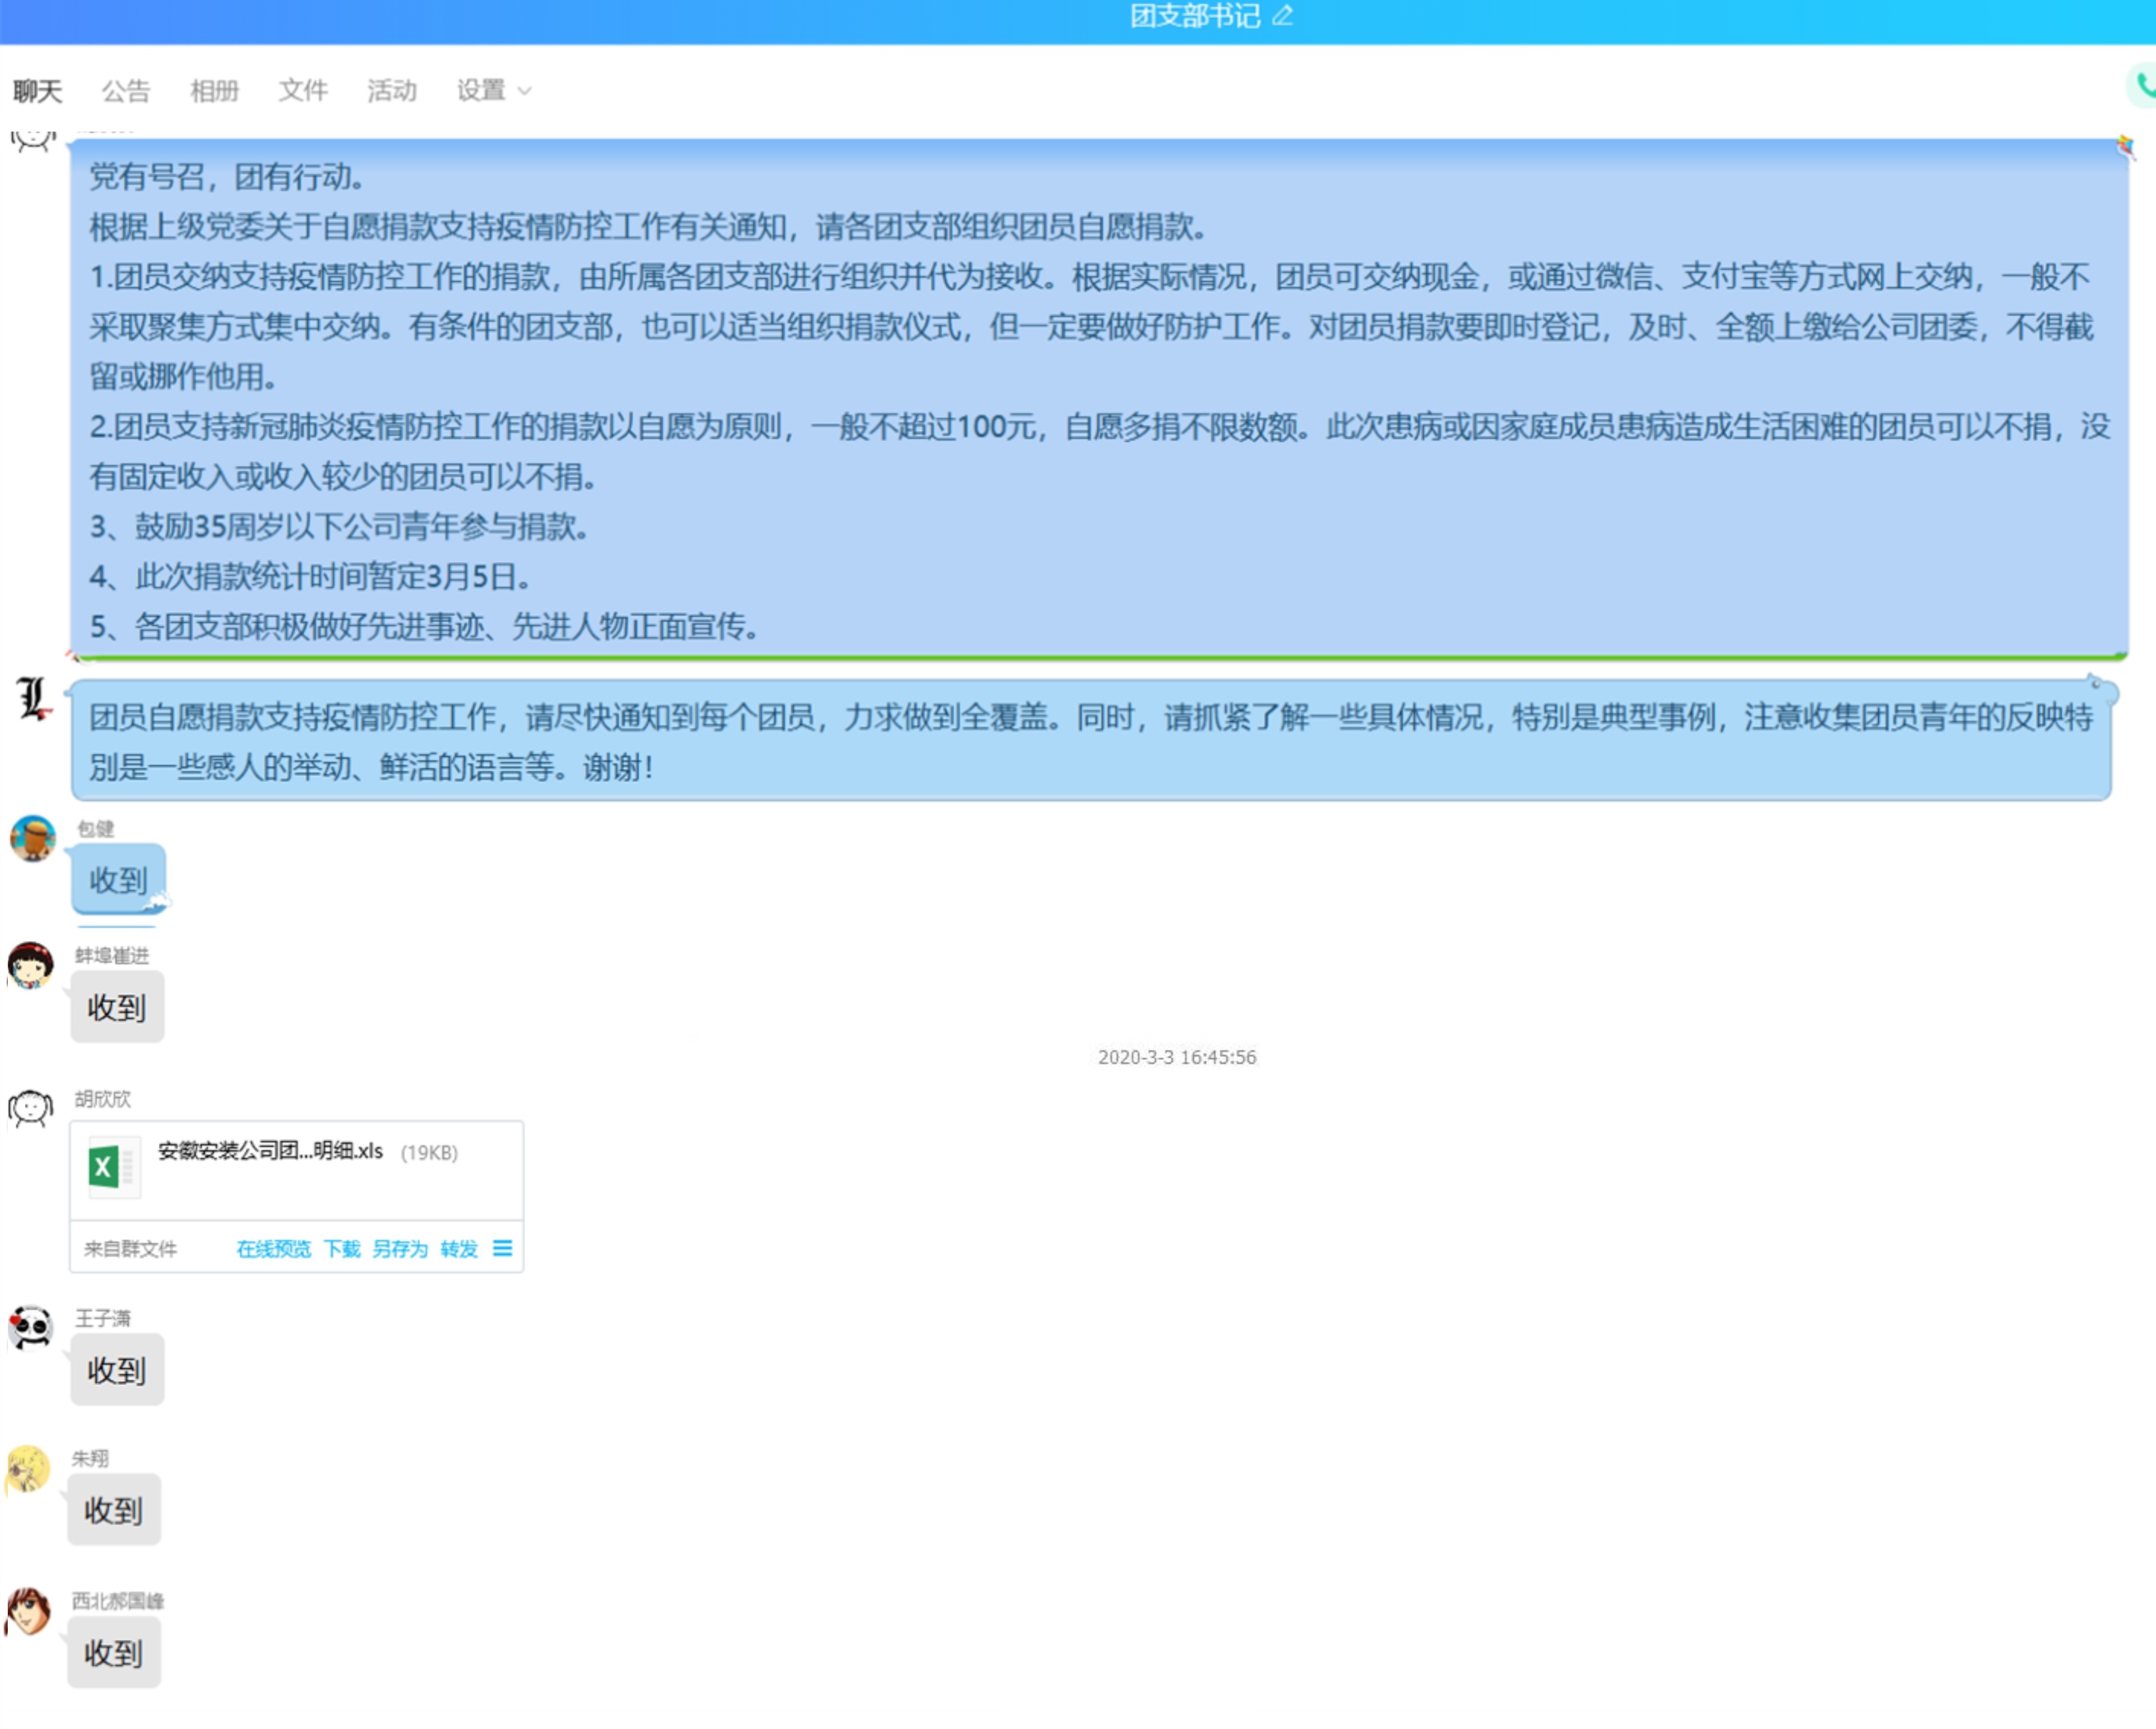Click 王子潇's panda avatar
Screen dimensions: 2156x1729
31,1328
